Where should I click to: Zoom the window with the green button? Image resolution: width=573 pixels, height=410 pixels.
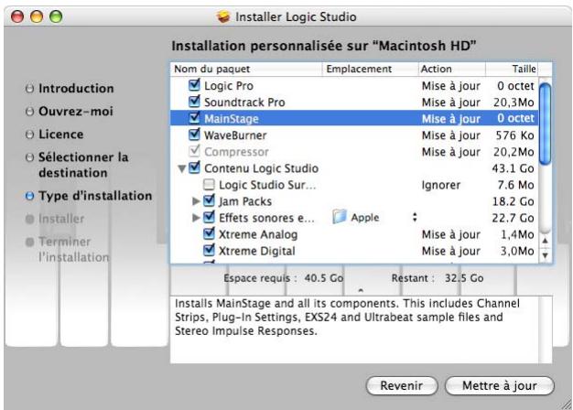click(56, 16)
